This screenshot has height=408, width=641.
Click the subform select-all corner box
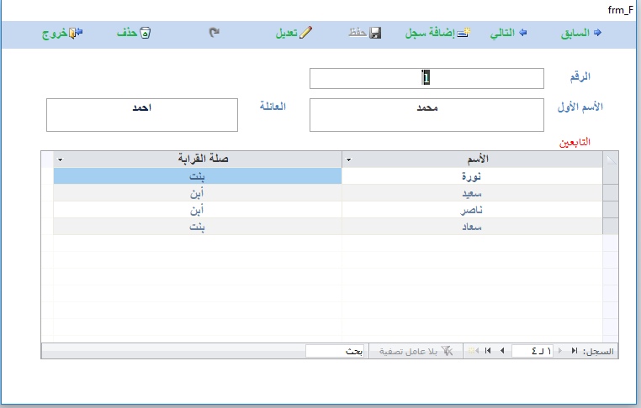coord(610,160)
